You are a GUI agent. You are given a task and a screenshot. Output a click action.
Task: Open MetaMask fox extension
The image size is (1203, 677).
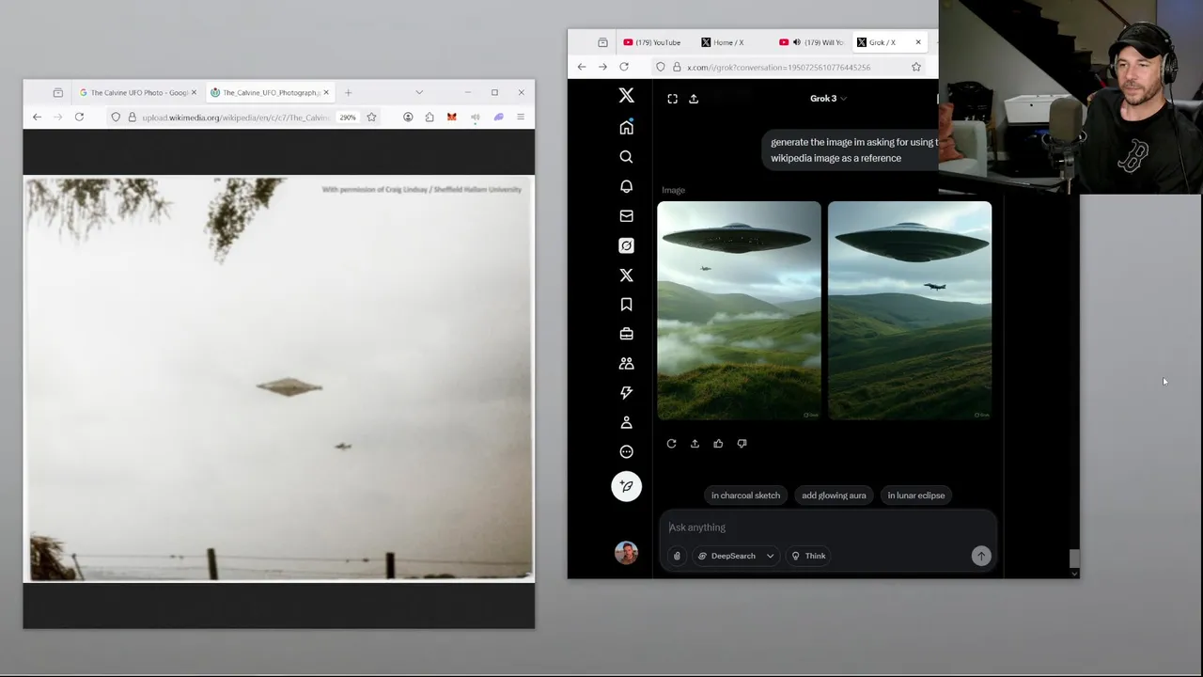pyautogui.click(x=452, y=118)
